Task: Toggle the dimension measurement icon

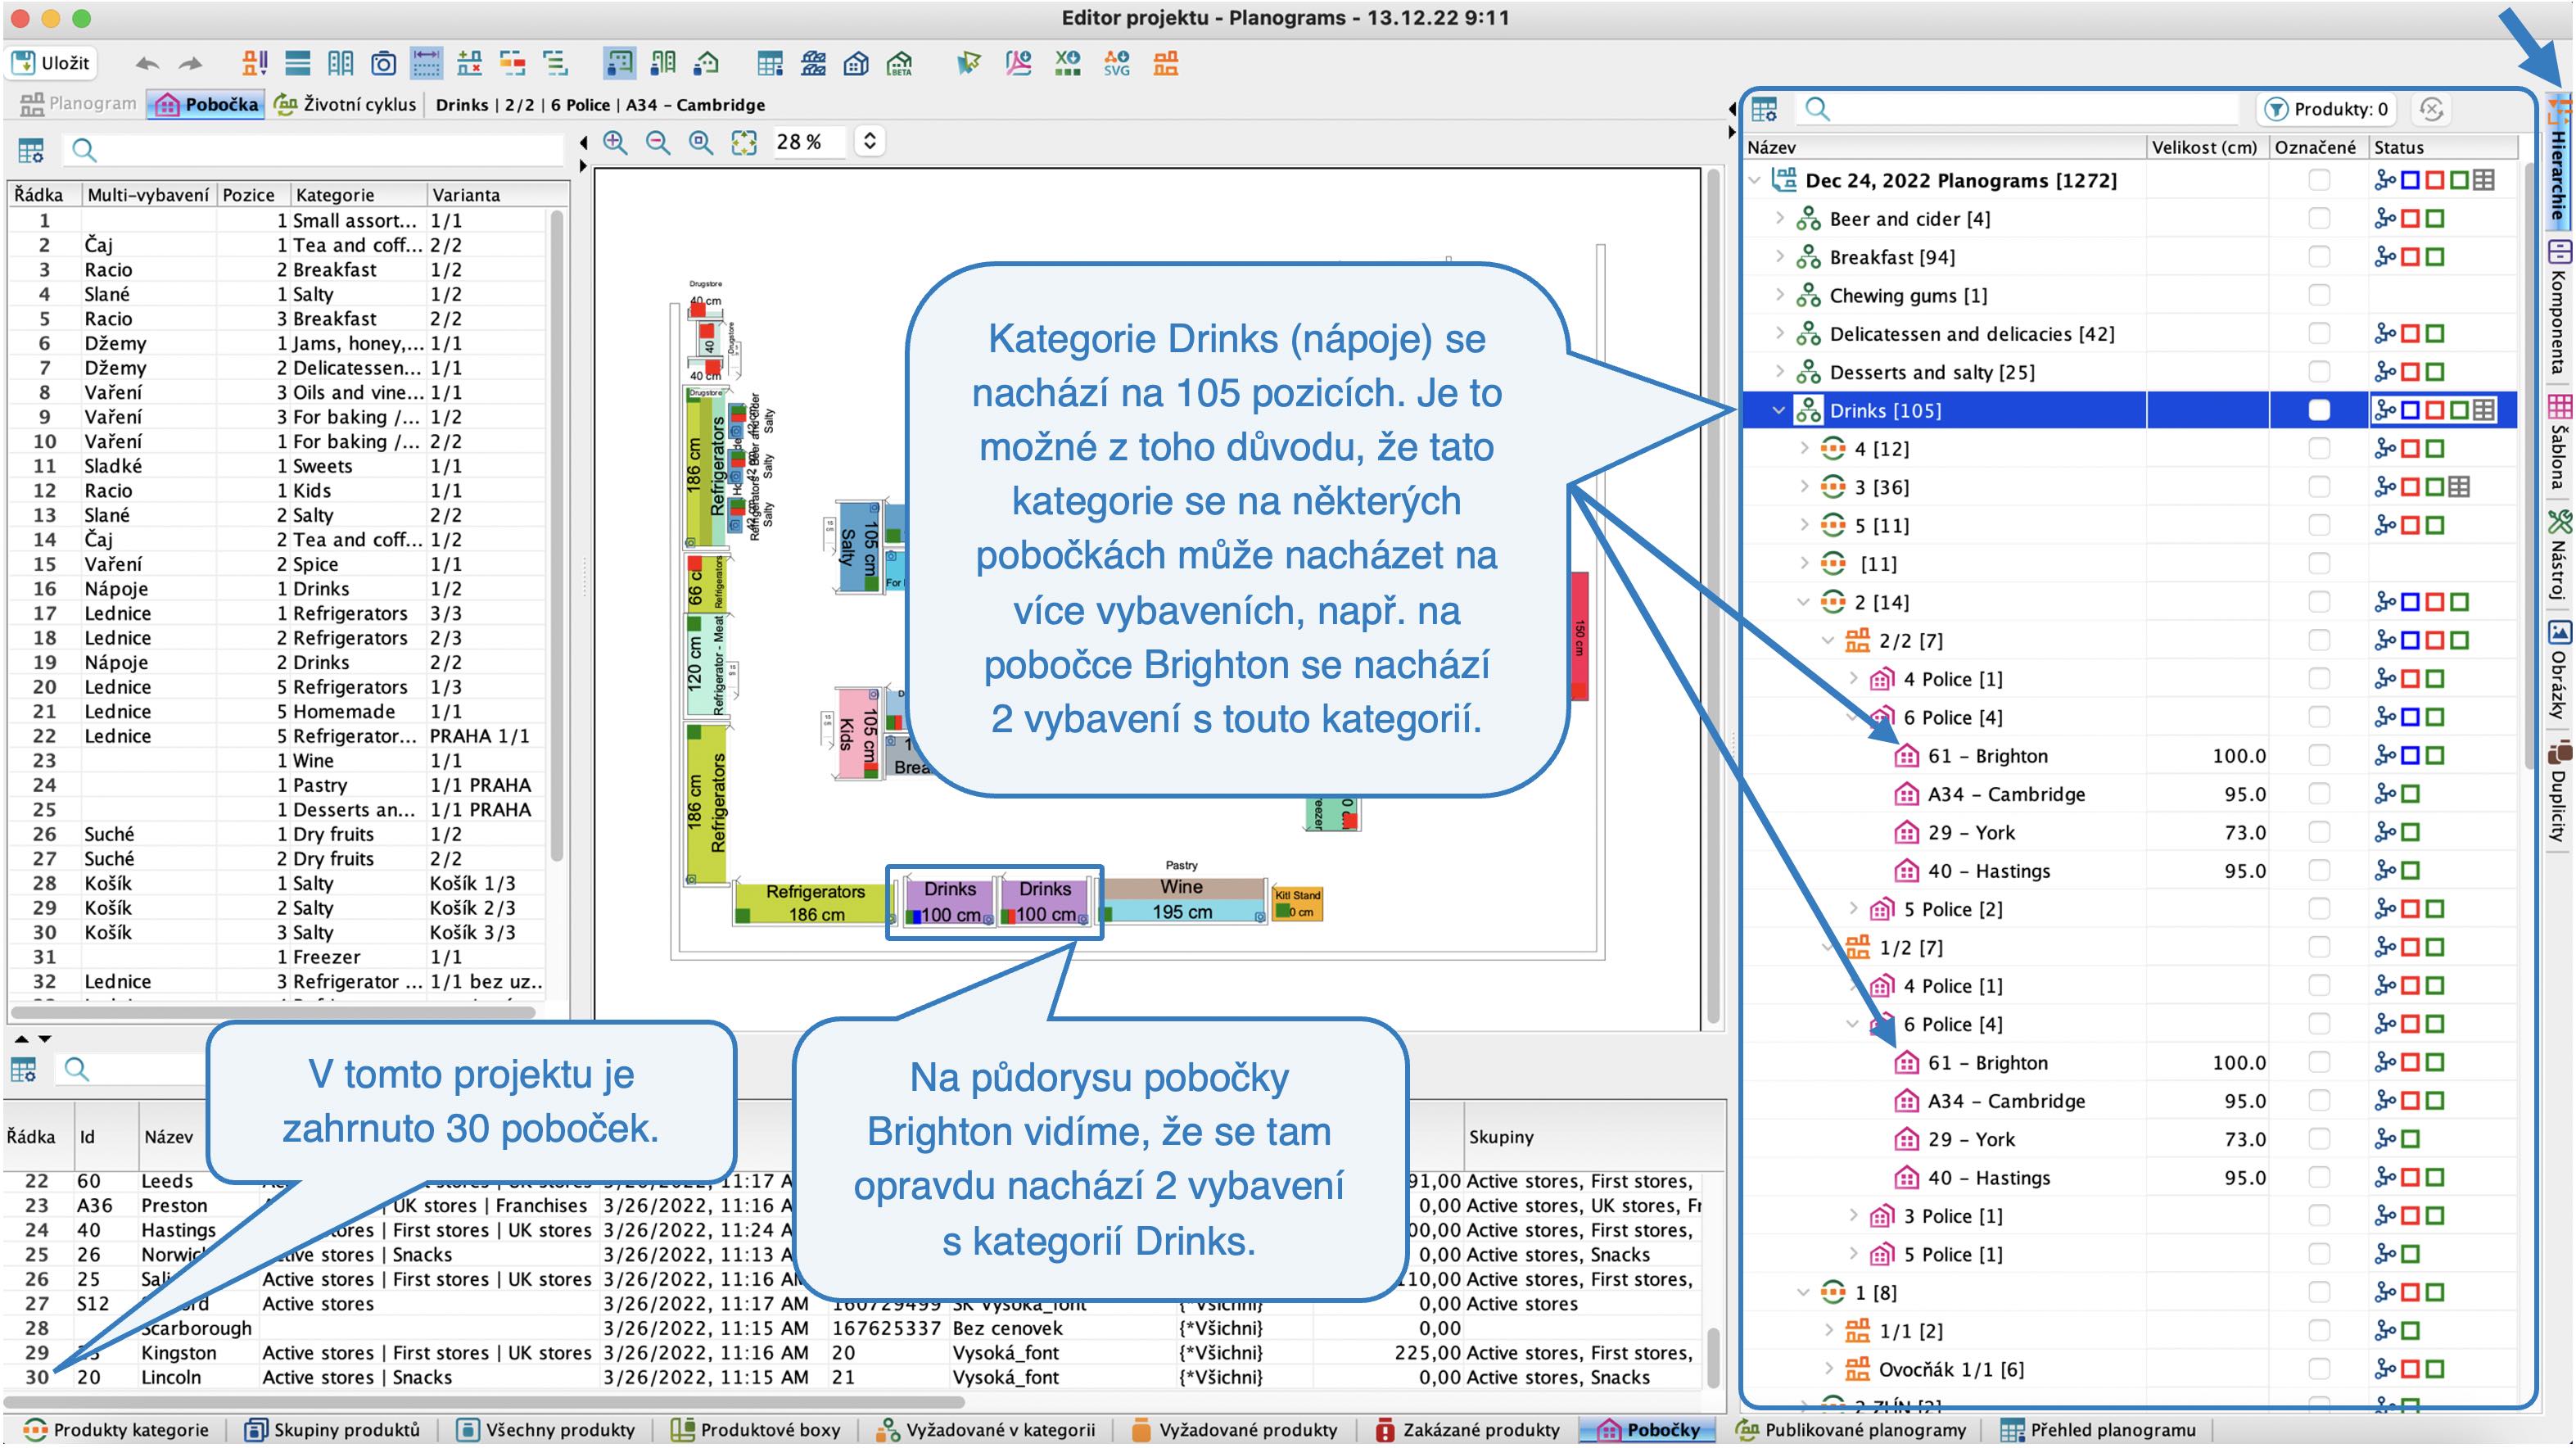Action: [x=426, y=64]
